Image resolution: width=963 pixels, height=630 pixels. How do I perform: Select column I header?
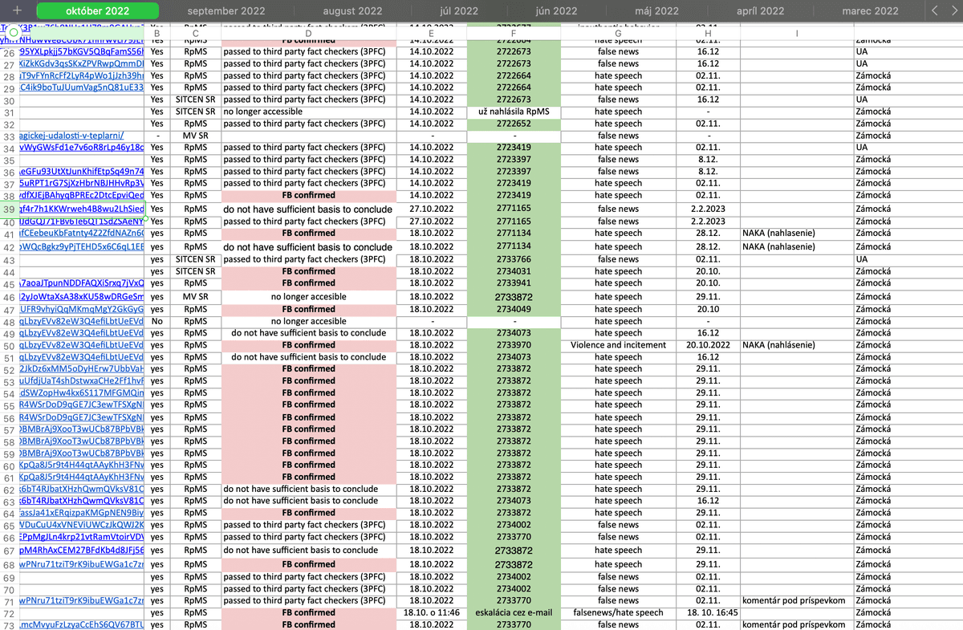pos(796,34)
